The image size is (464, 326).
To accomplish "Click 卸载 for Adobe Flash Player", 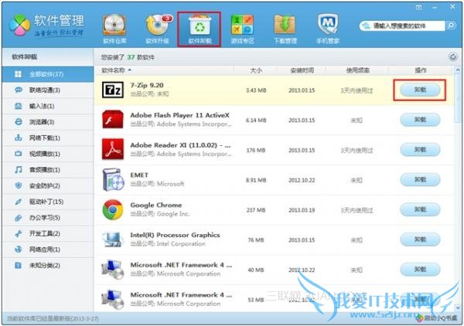I will [x=420, y=120].
